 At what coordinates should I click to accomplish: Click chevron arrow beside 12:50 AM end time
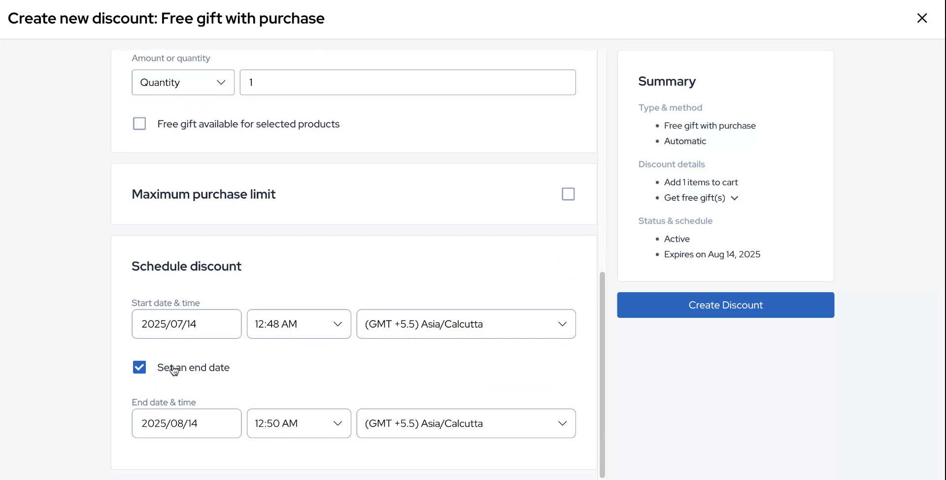[338, 423]
